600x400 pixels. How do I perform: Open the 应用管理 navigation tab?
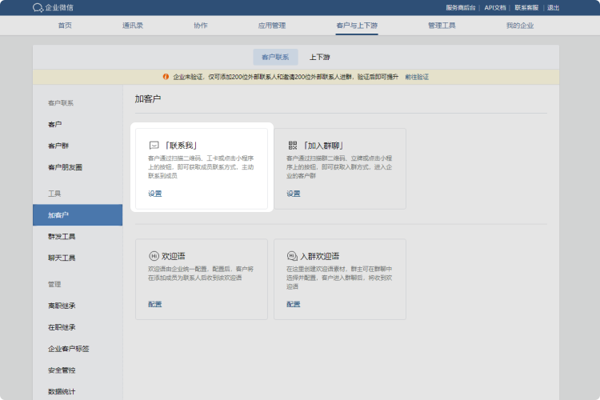coord(271,26)
